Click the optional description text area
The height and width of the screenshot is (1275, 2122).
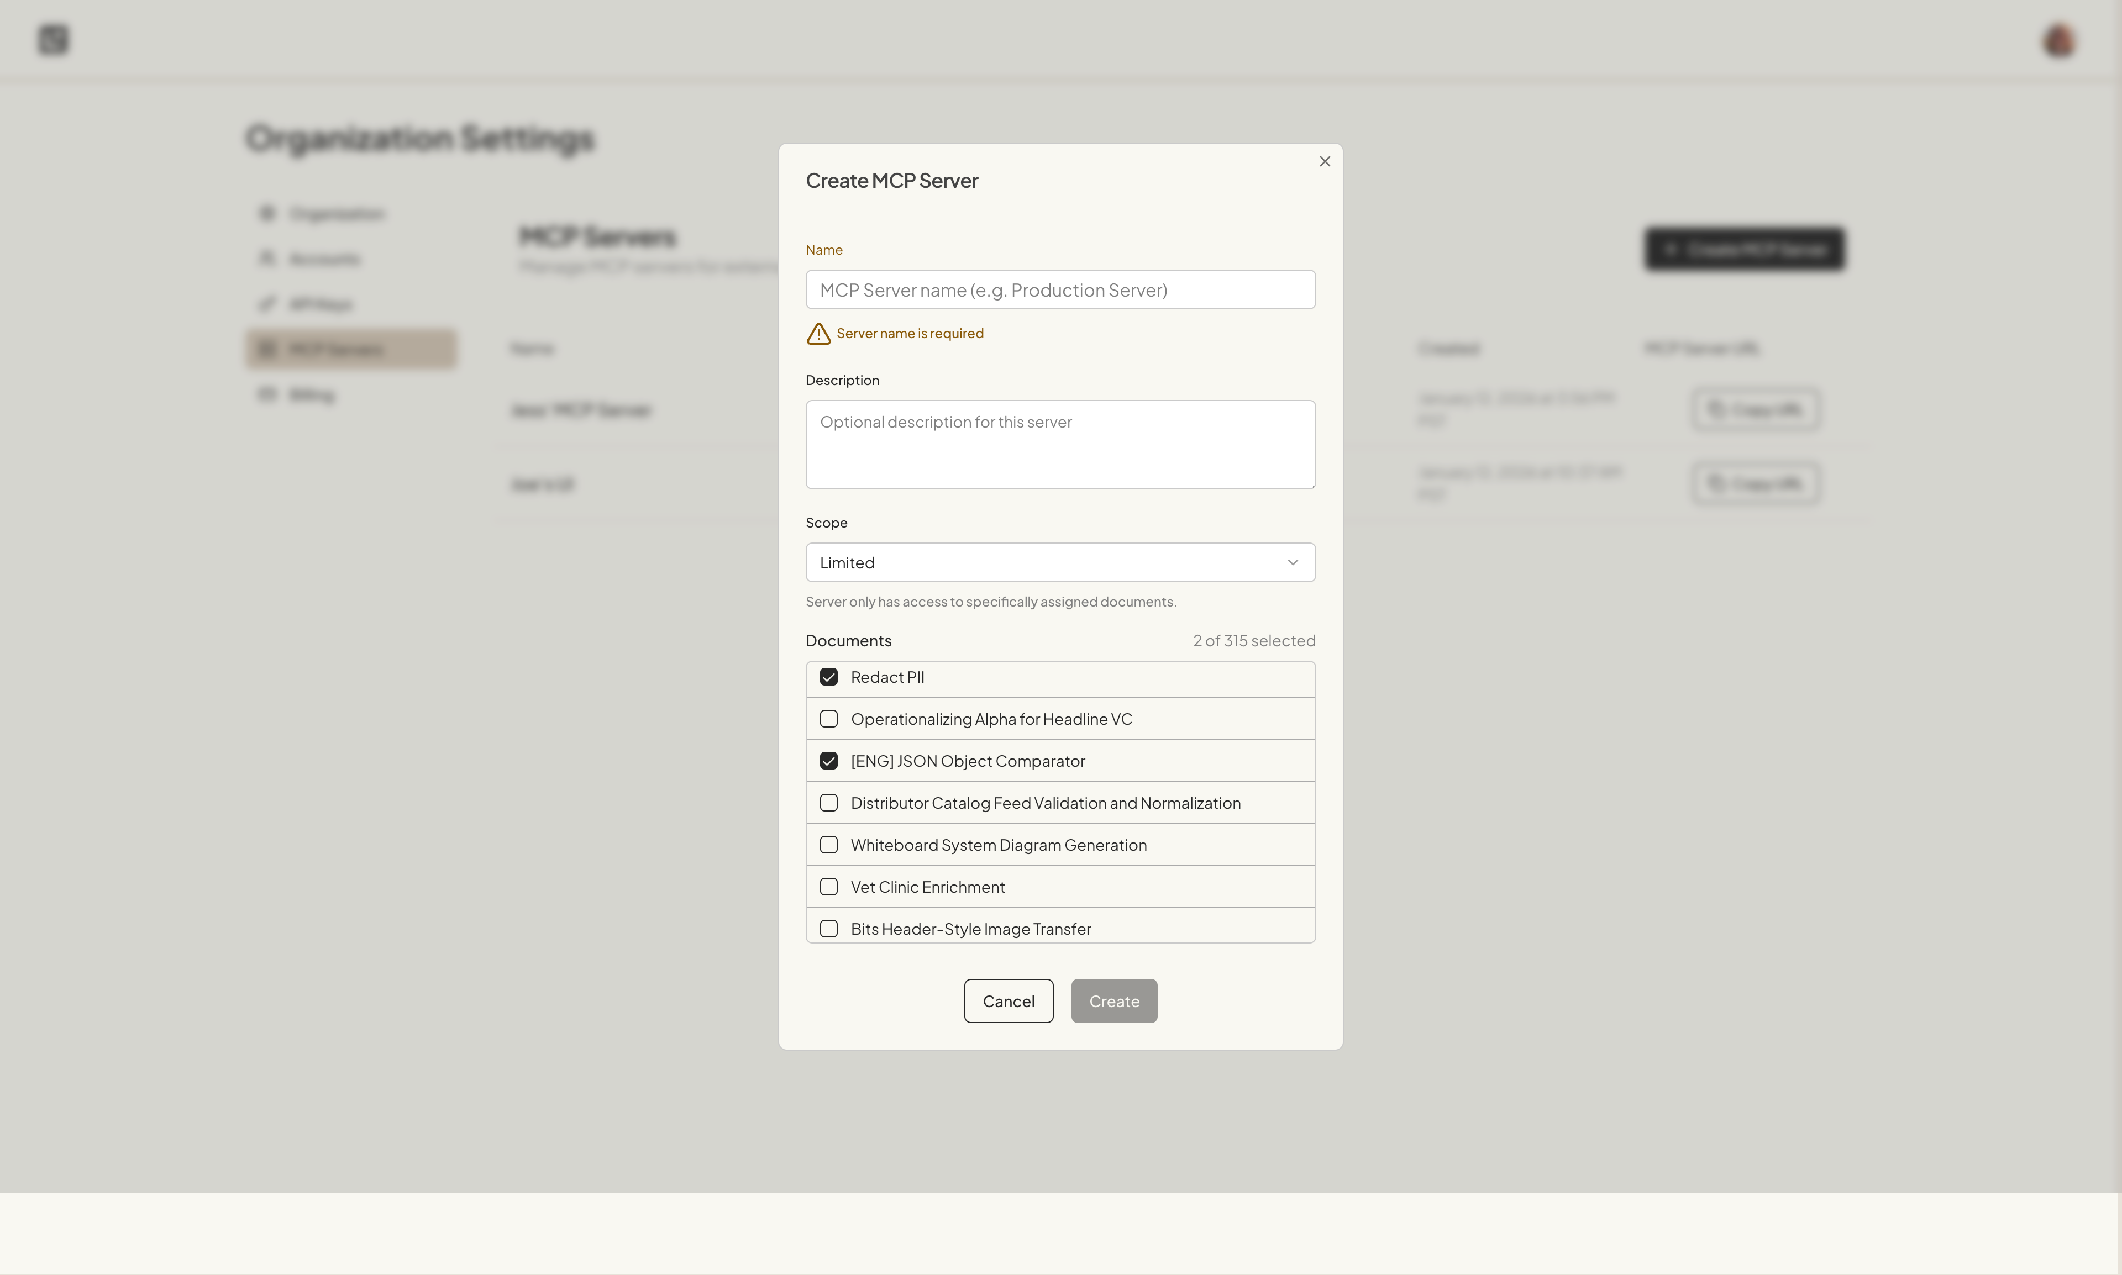click(x=1060, y=444)
